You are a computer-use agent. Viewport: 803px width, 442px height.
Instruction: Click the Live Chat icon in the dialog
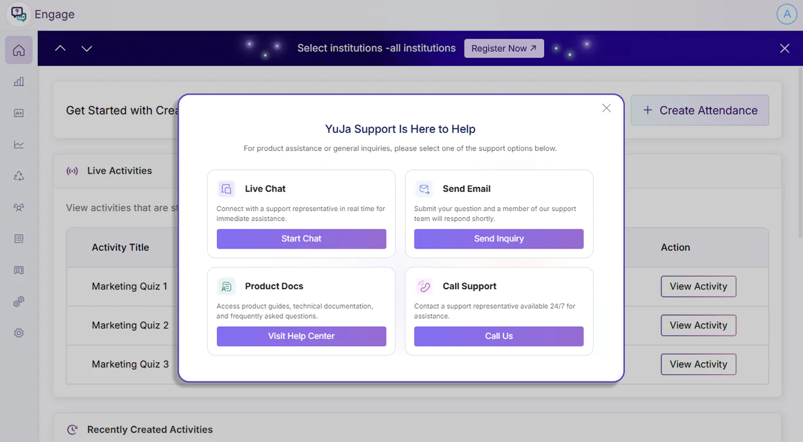click(x=226, y=188)
